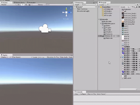Select the camera gizmo in Scene view
This screenshot has width=140, height=105.
point(45,28)
